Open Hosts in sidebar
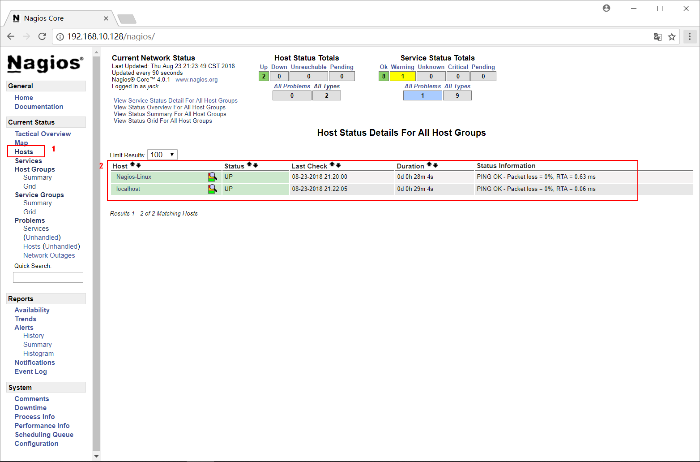 pyautogui.click(x=24, y=152)
